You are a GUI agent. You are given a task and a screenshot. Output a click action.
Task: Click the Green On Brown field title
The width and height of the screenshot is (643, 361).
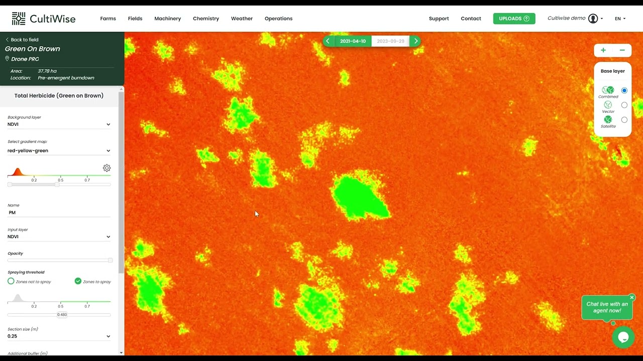click(32, 49)
